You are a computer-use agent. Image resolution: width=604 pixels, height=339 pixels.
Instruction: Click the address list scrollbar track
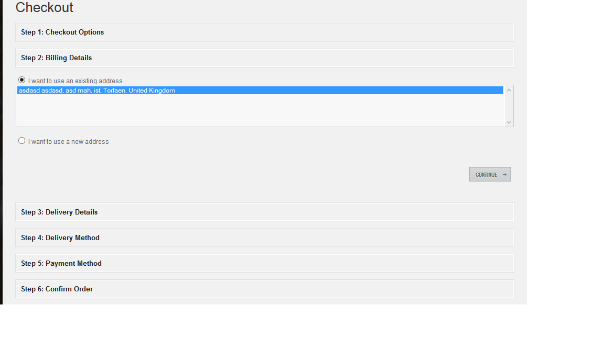coord(509,106)
